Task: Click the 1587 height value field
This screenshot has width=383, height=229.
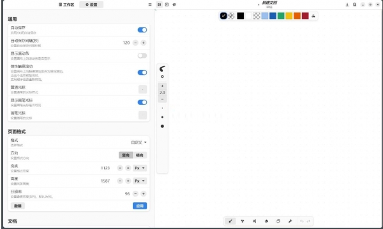Action: (x=105, y=181)
